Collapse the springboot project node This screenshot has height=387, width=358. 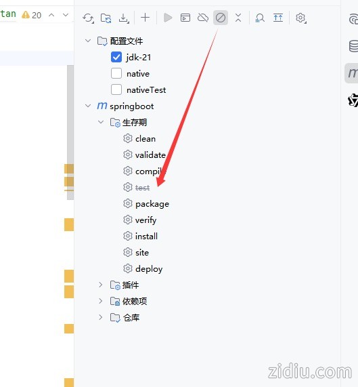click(88, 106)
